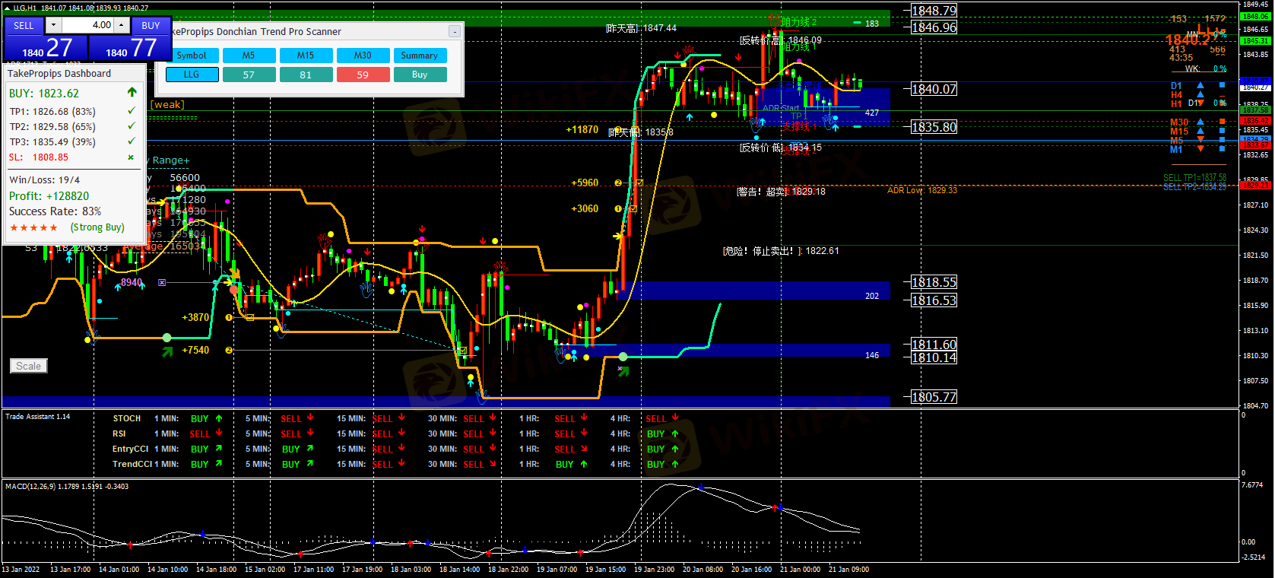
Task: Click the TP3 checkmark in the dashboard
Action: (x=132, y=141)
